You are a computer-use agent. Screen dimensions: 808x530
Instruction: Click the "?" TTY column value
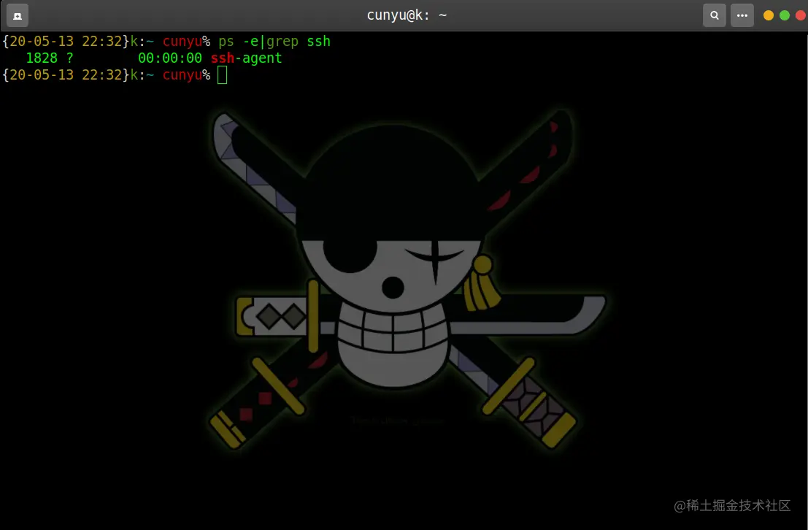tap(69, 58)
